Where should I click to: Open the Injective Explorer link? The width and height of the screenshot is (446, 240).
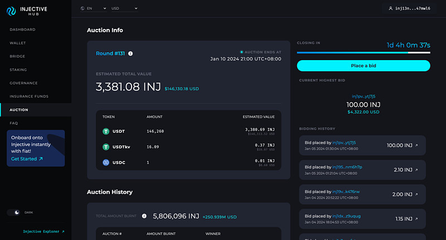[x=43, y=231]
